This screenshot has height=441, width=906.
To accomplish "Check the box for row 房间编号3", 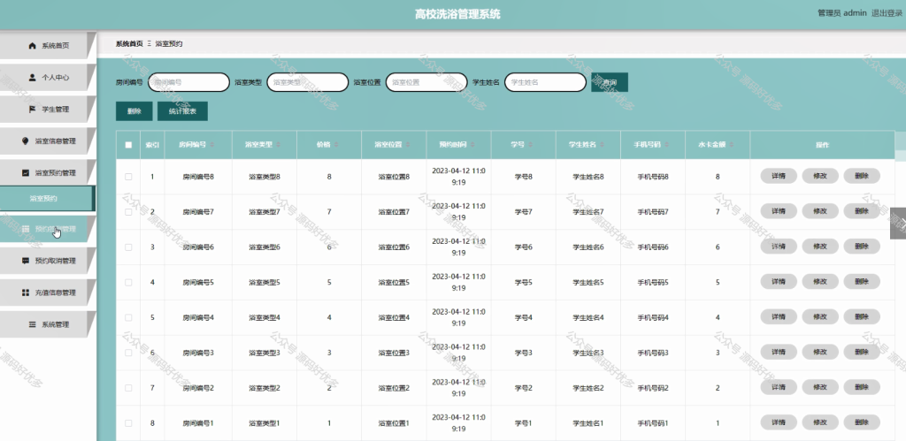I will pos(128,353).
